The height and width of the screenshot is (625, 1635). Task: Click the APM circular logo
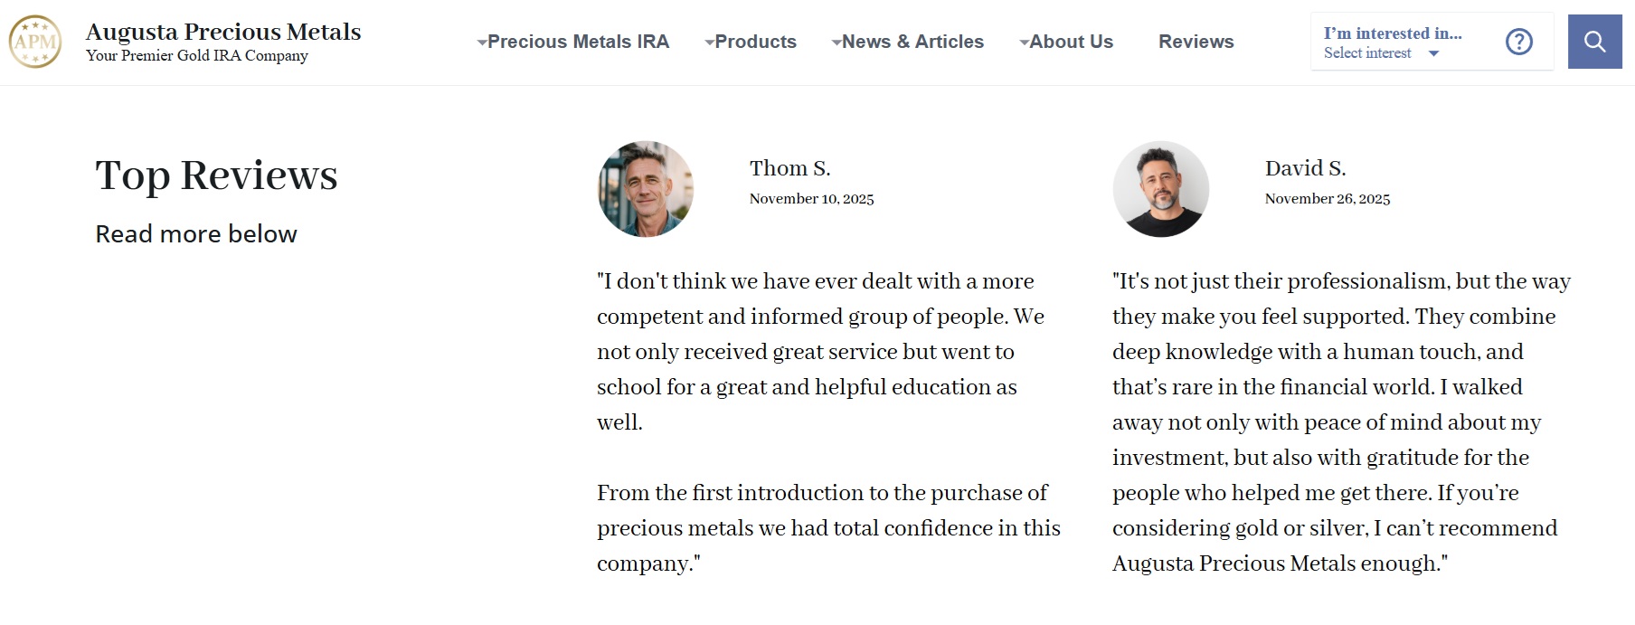[x=35, y=41]
